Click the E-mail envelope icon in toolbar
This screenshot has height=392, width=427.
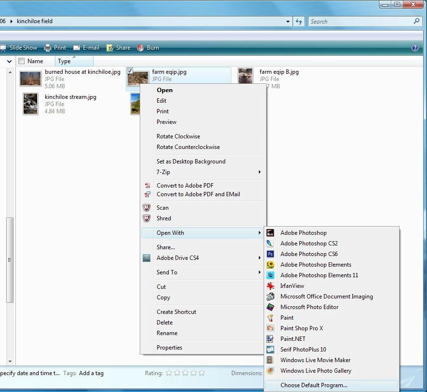coord(77,48)
